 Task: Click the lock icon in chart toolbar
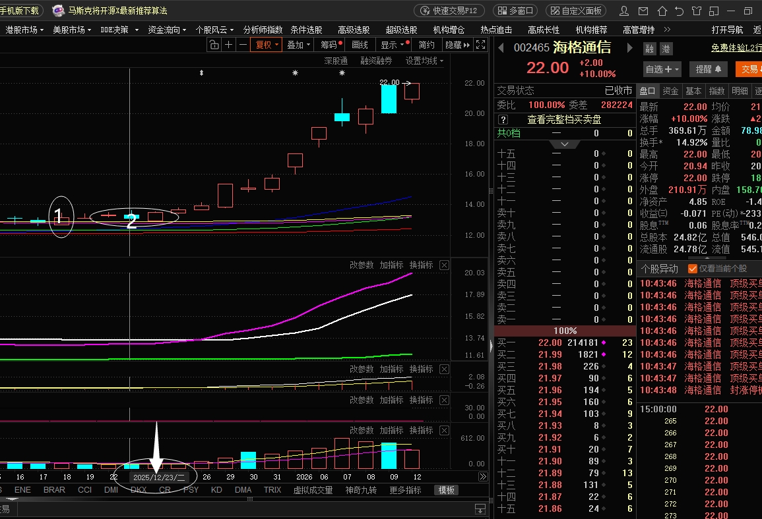[x=214, y=45]
